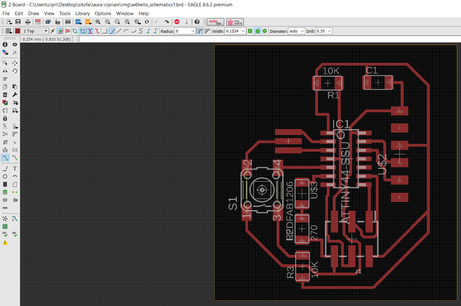Image resolution: width=461 pixels, height=306 pixels.
Task: Open the Help question mark icon
Action: (x=197, y=22)
